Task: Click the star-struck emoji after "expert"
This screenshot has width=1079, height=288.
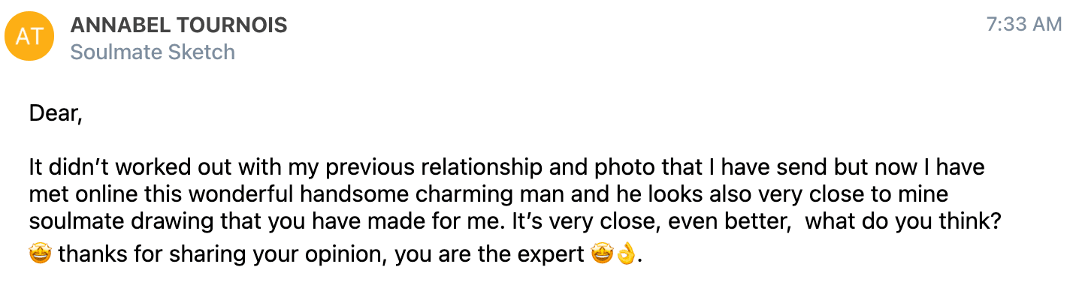Action: 600,255
